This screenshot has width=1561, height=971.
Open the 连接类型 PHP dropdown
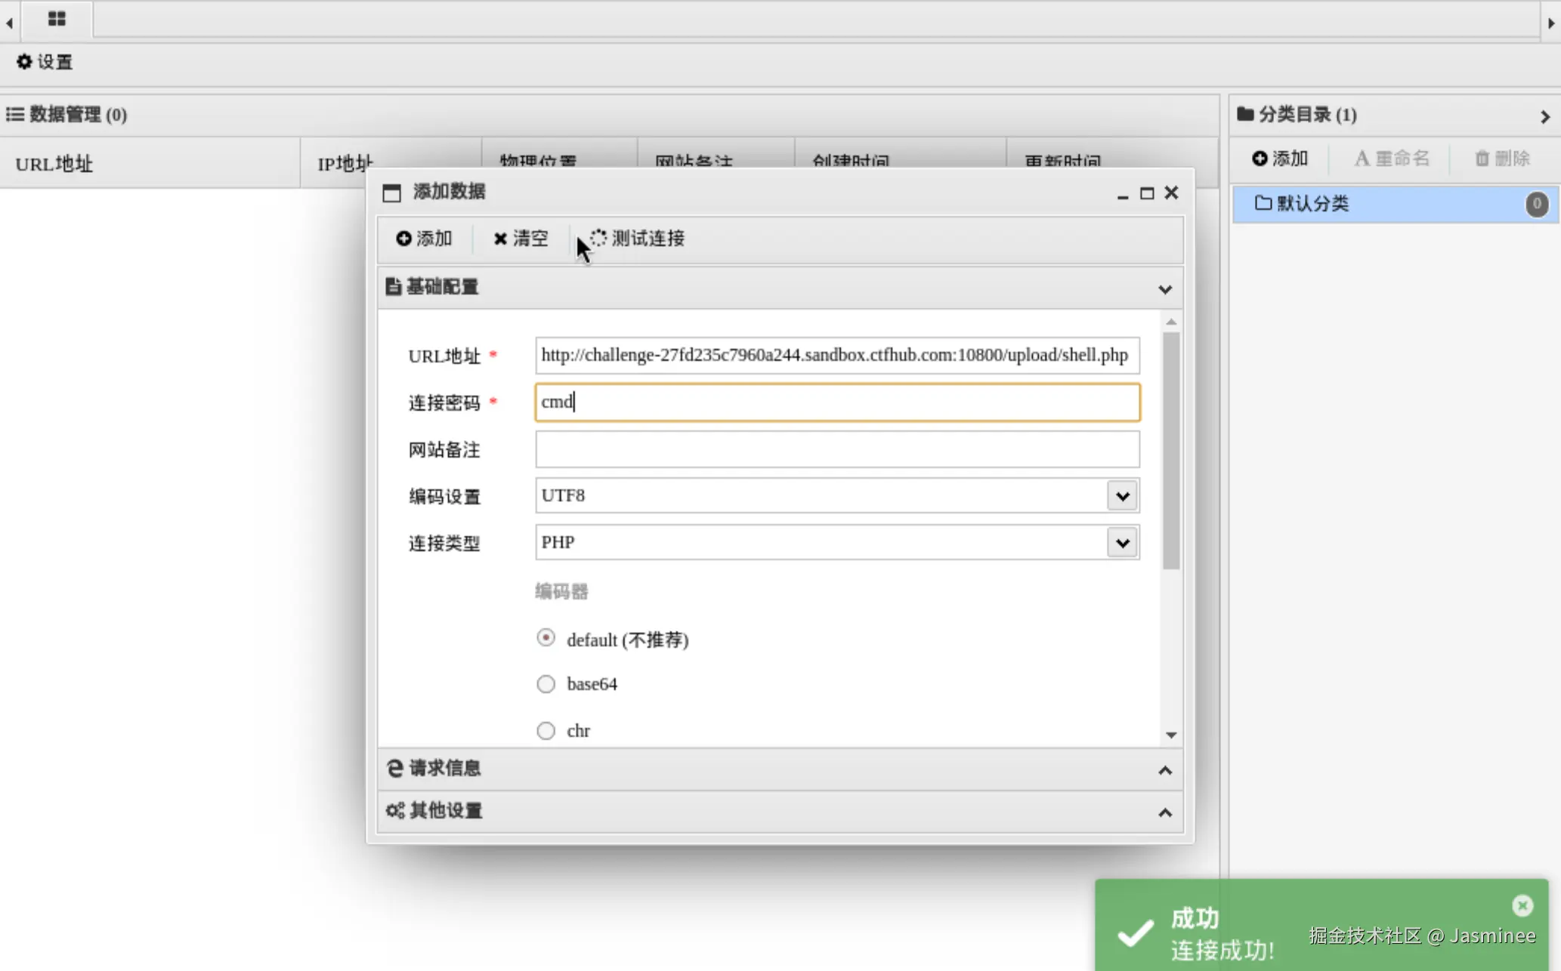pyautogui.click(x=1122, y=543)
